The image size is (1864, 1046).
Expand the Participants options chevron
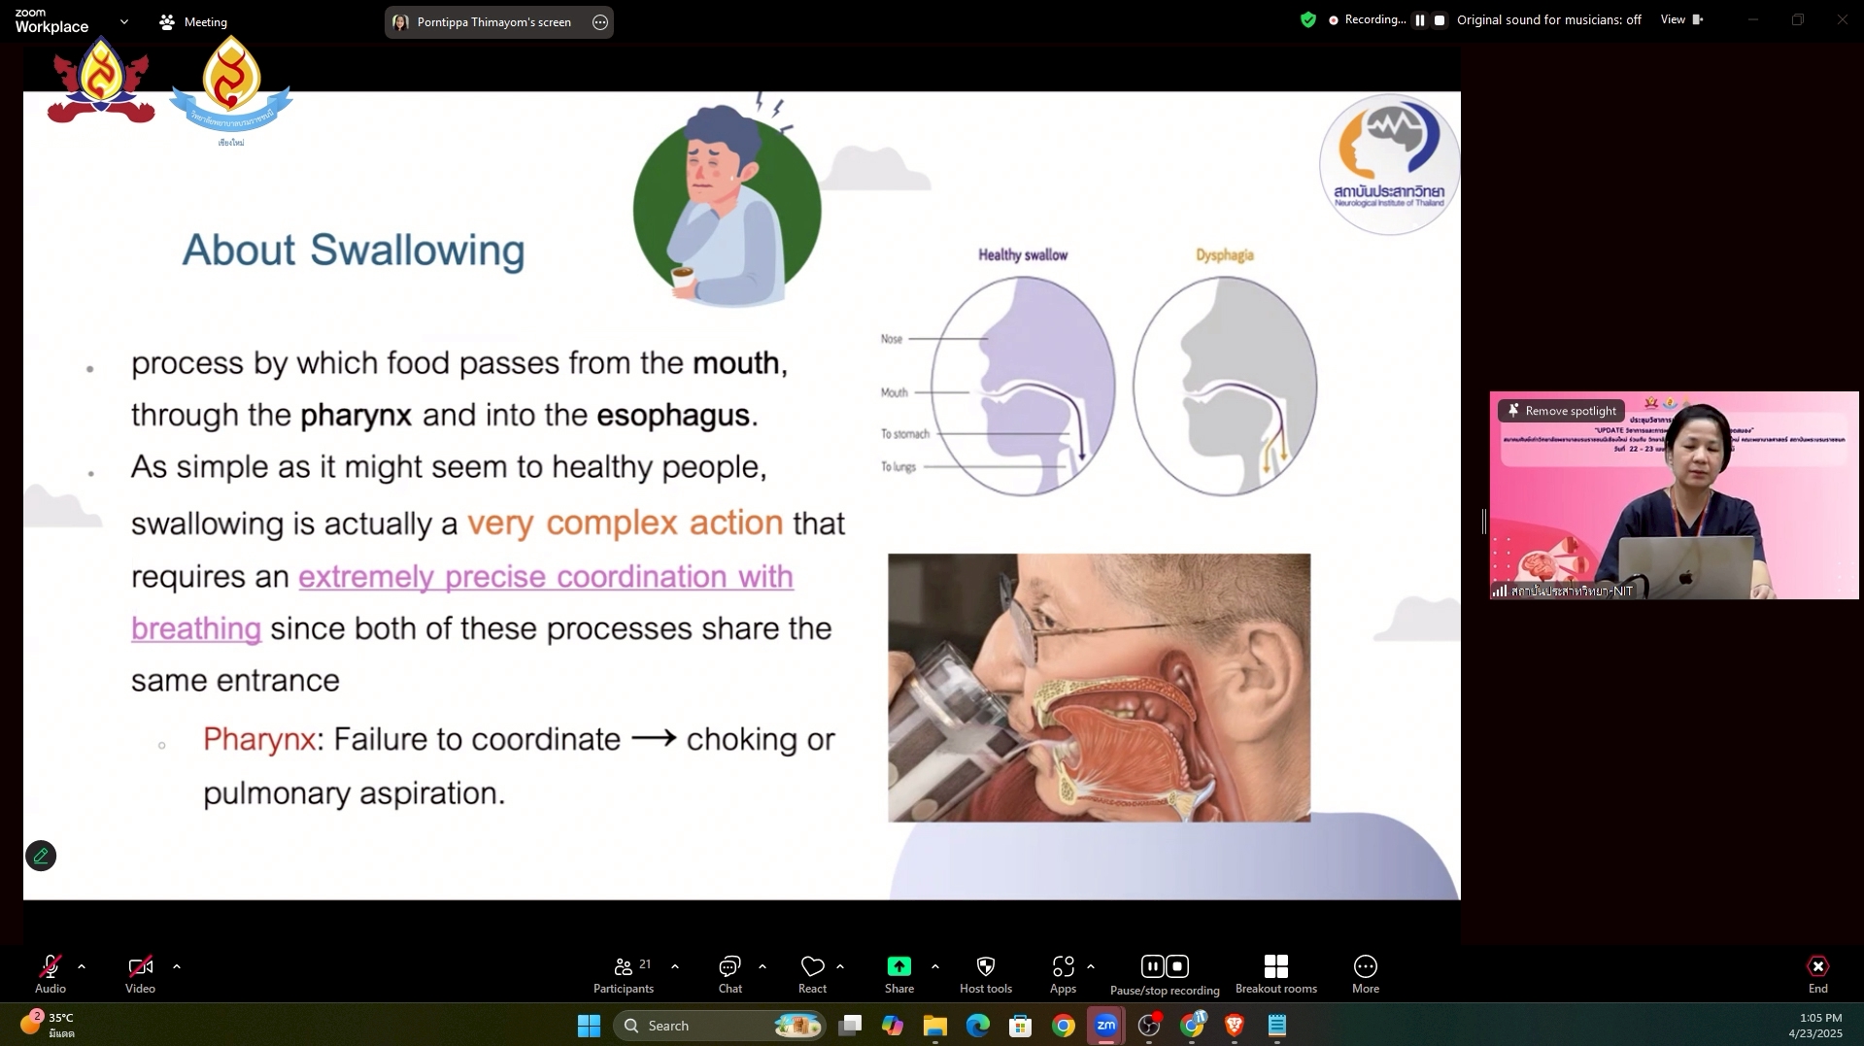[675, 966]
